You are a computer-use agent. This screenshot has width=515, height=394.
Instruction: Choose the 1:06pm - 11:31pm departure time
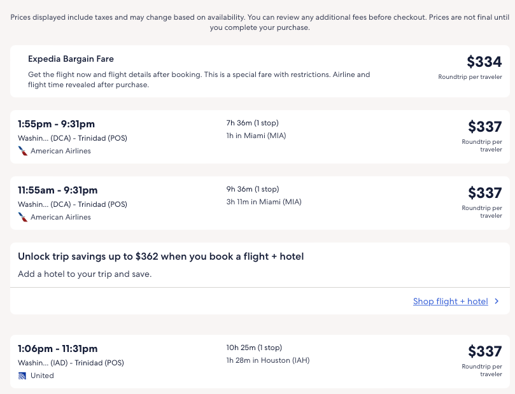click(58, 349)
